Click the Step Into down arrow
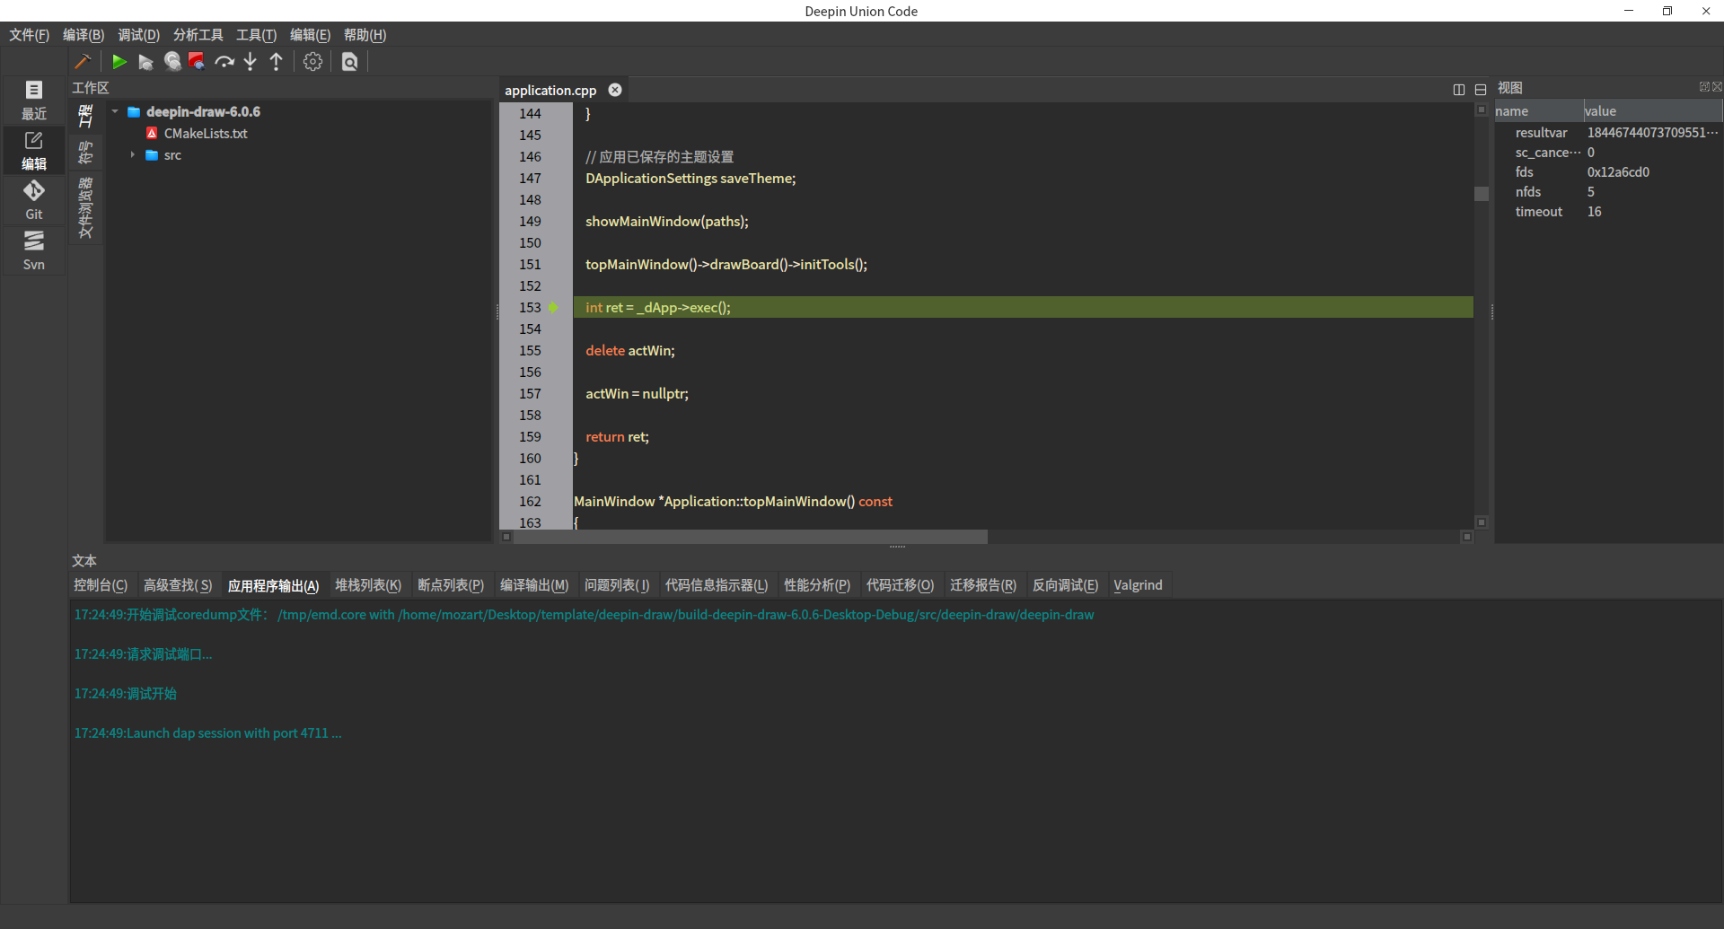This screenshot has height=929, width=1724. point(251,61)
